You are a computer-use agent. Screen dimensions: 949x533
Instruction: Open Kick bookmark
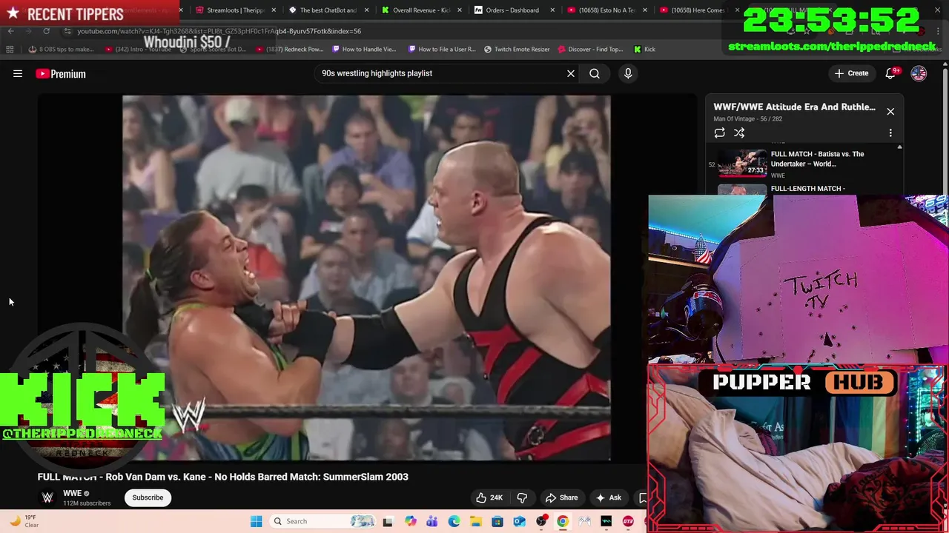pyautogui.click(x=644, y=49)
